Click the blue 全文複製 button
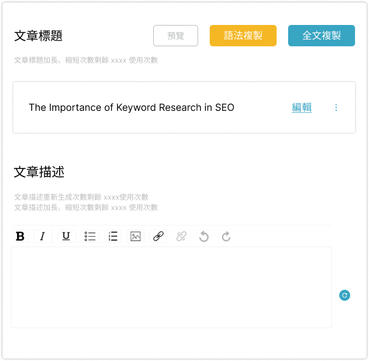Image resolution: width=369 pixels, height=361 pixels. [321, 35]
